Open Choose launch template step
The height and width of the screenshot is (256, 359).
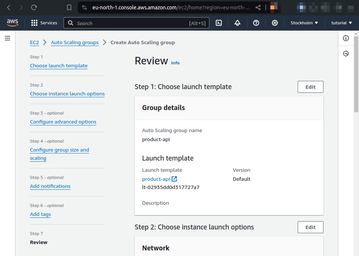59,66
